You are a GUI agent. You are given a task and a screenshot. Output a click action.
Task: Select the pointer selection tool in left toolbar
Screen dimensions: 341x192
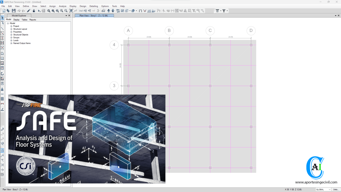click(2, 18)
